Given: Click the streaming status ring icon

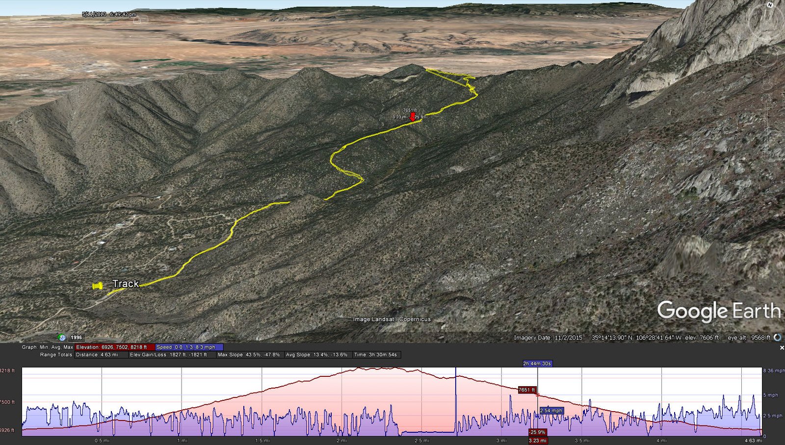Looking at the screenshot, I should pyautogui.click(x=777, y=337).
